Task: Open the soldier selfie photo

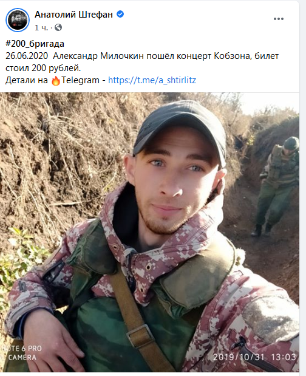Action: coord(149,232)
